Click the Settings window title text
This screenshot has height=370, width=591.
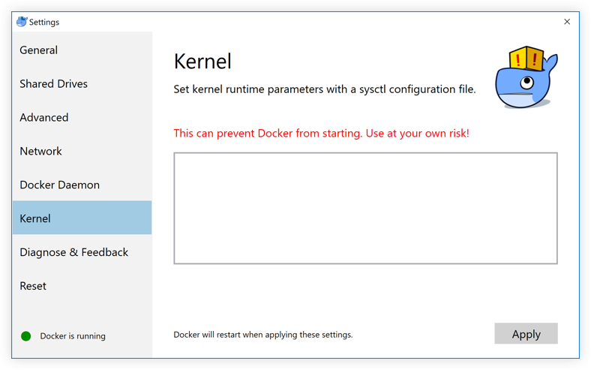[44, 22]
